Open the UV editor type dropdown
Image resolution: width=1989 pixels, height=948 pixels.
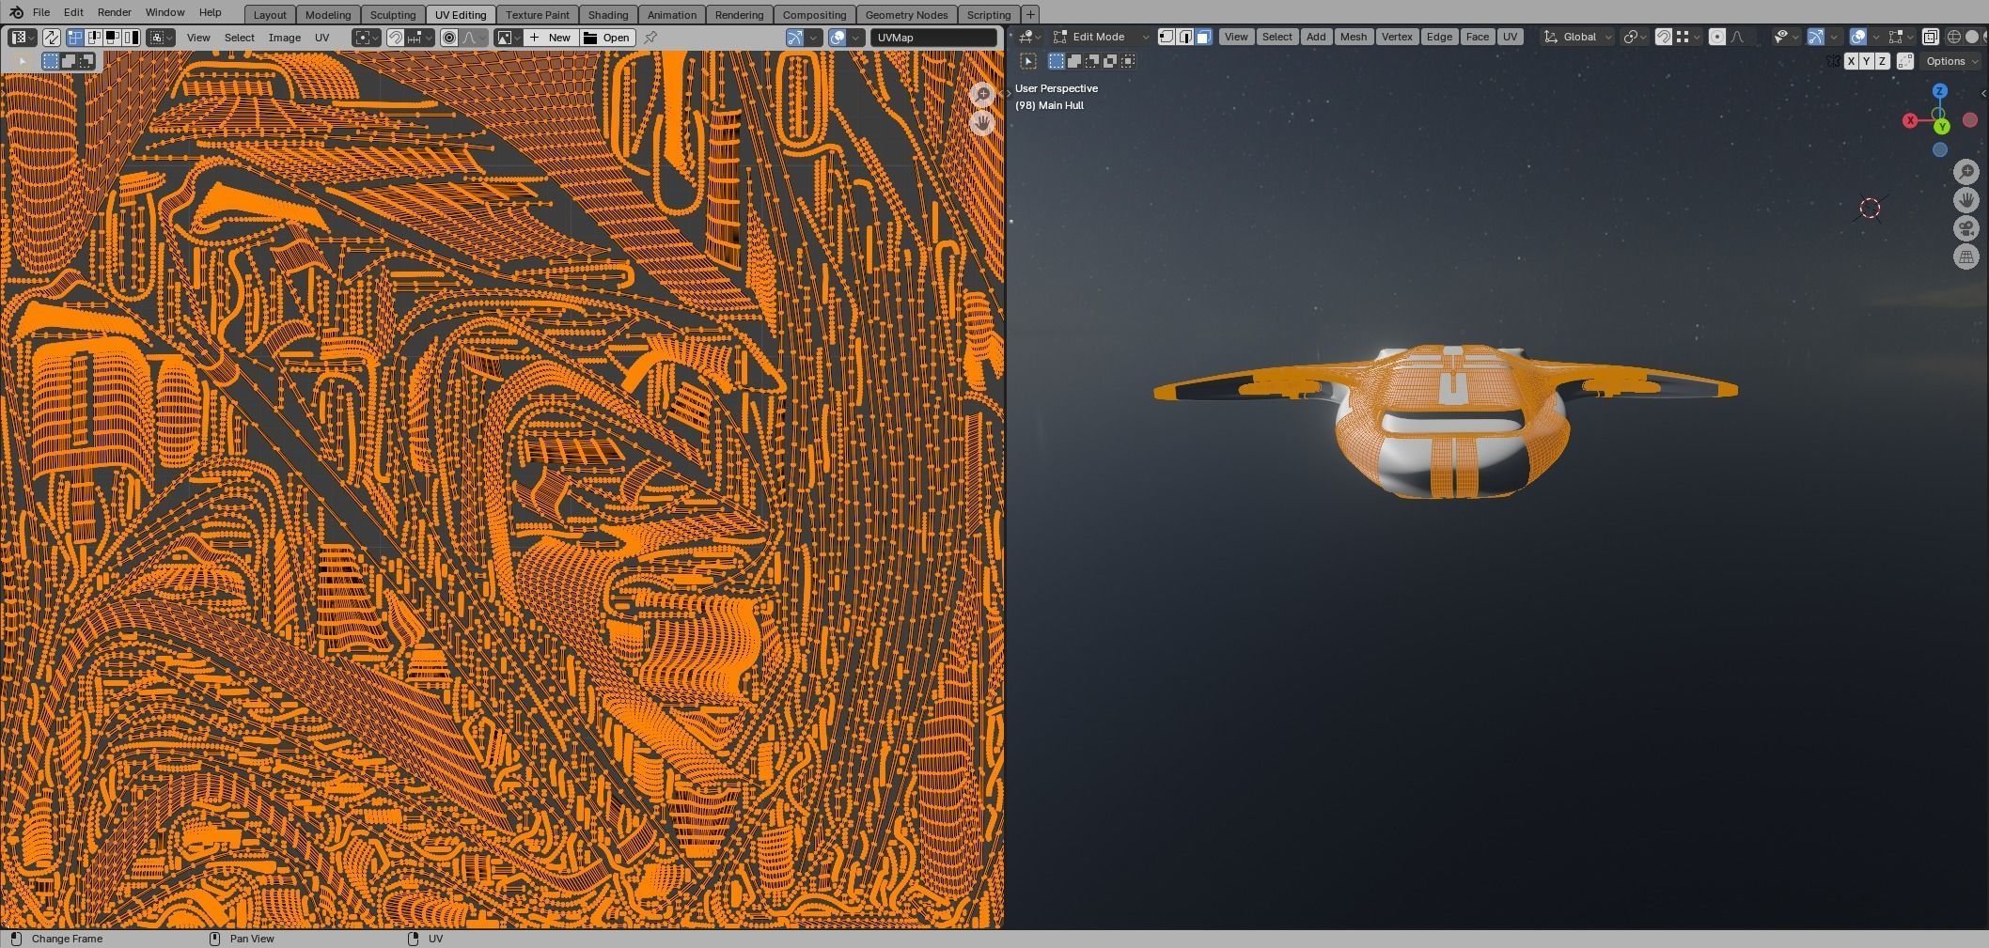click(23, 38)
